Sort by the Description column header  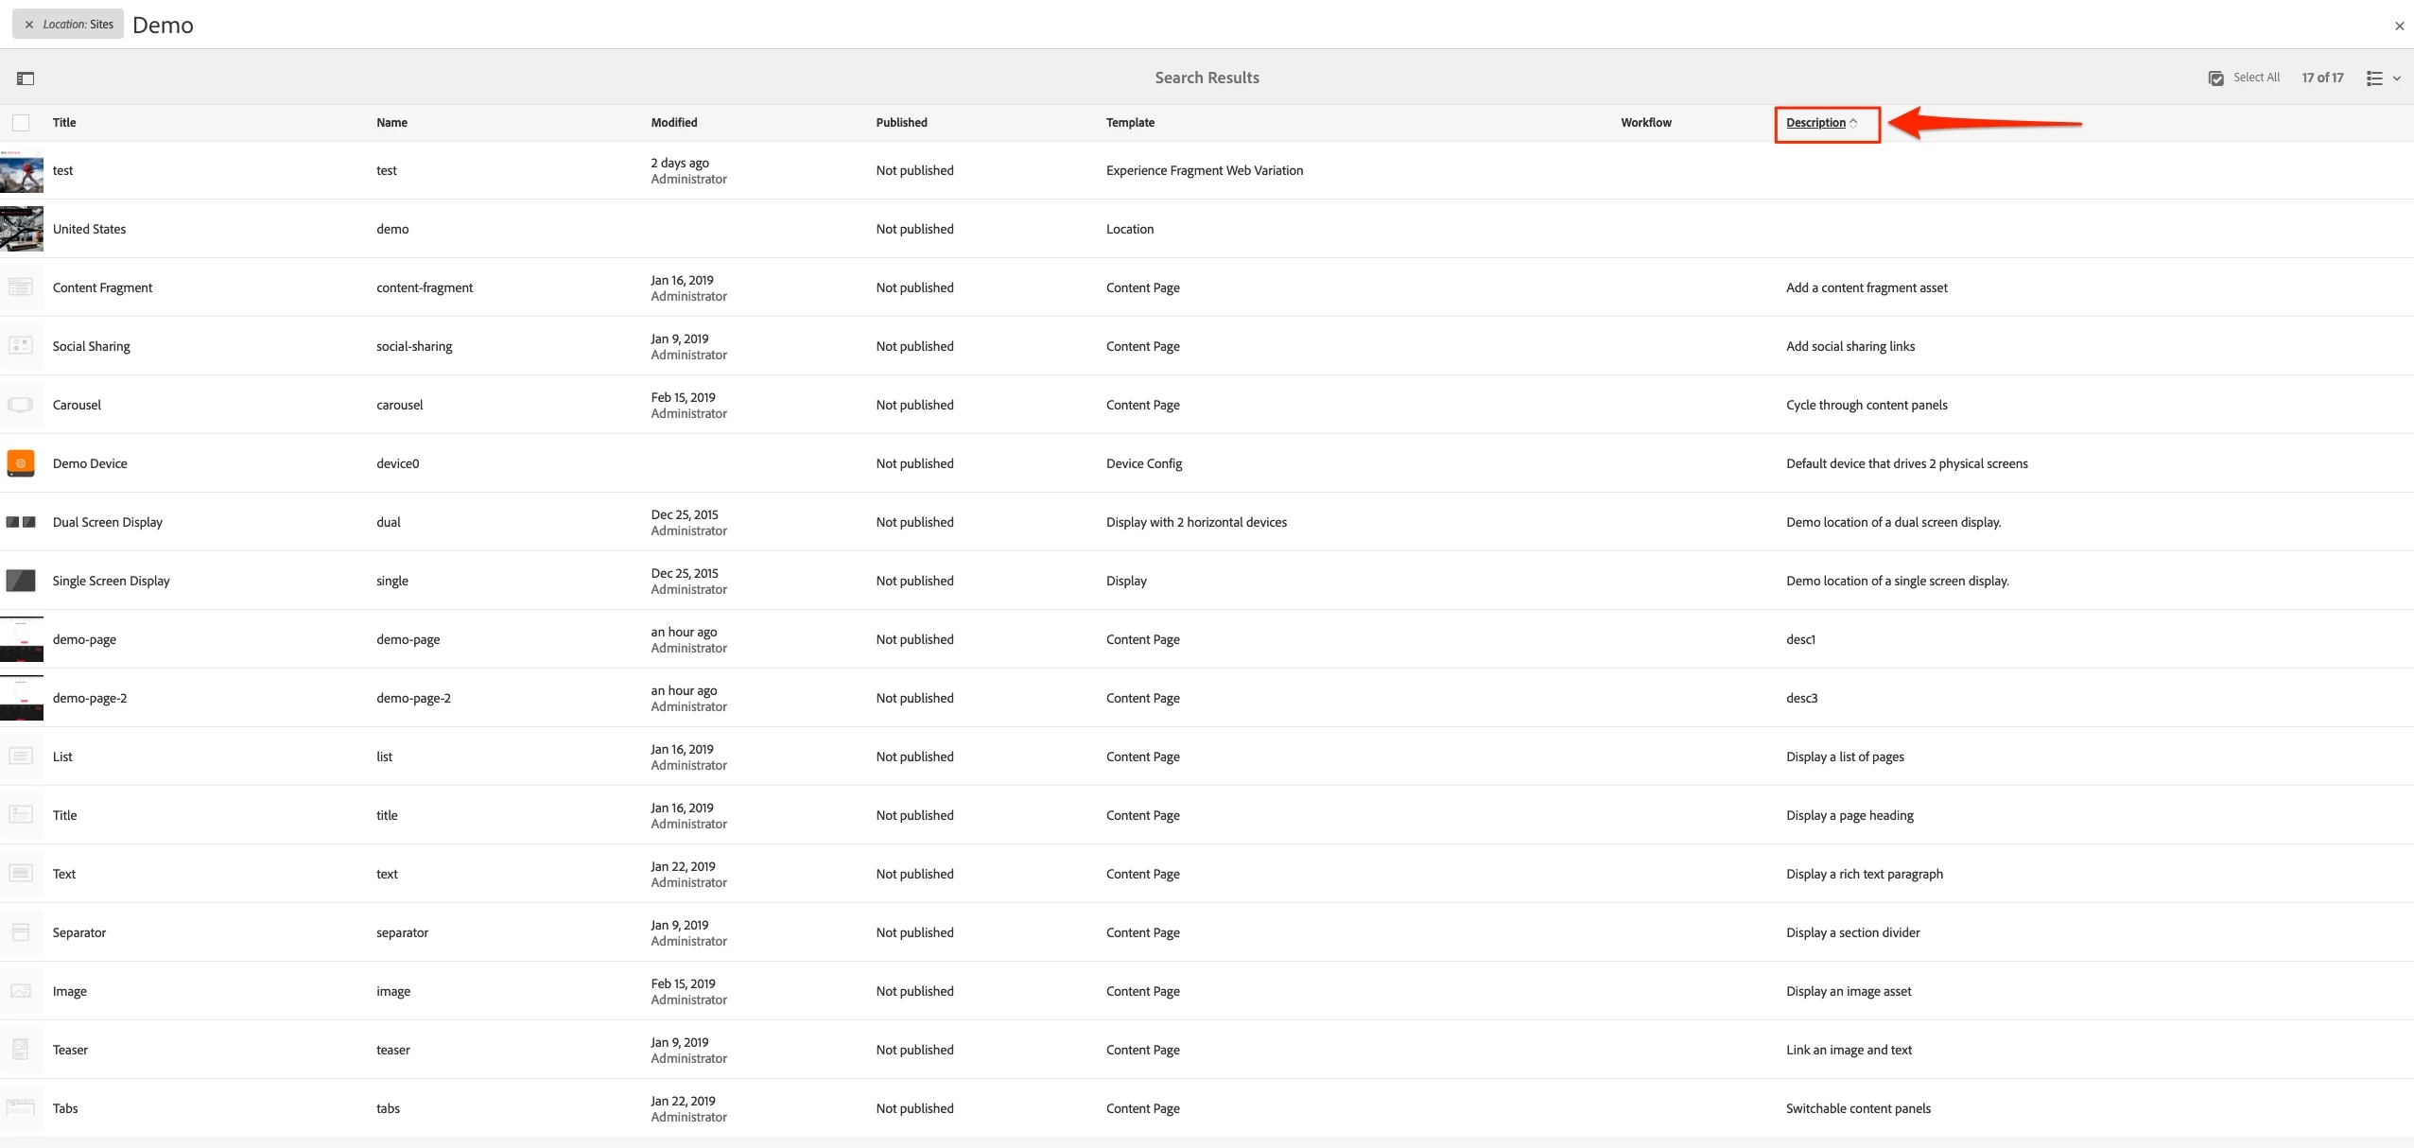point(1815,123)
